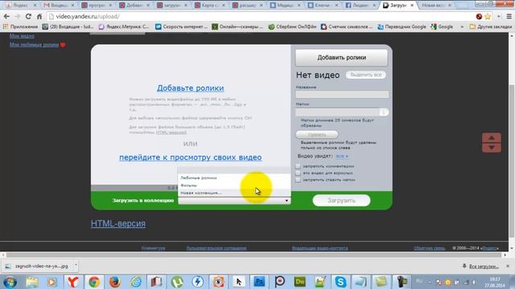The image size is (515, 289).
Task: Click the horizontal page scrollbar
Action: (x=253, y=254)
